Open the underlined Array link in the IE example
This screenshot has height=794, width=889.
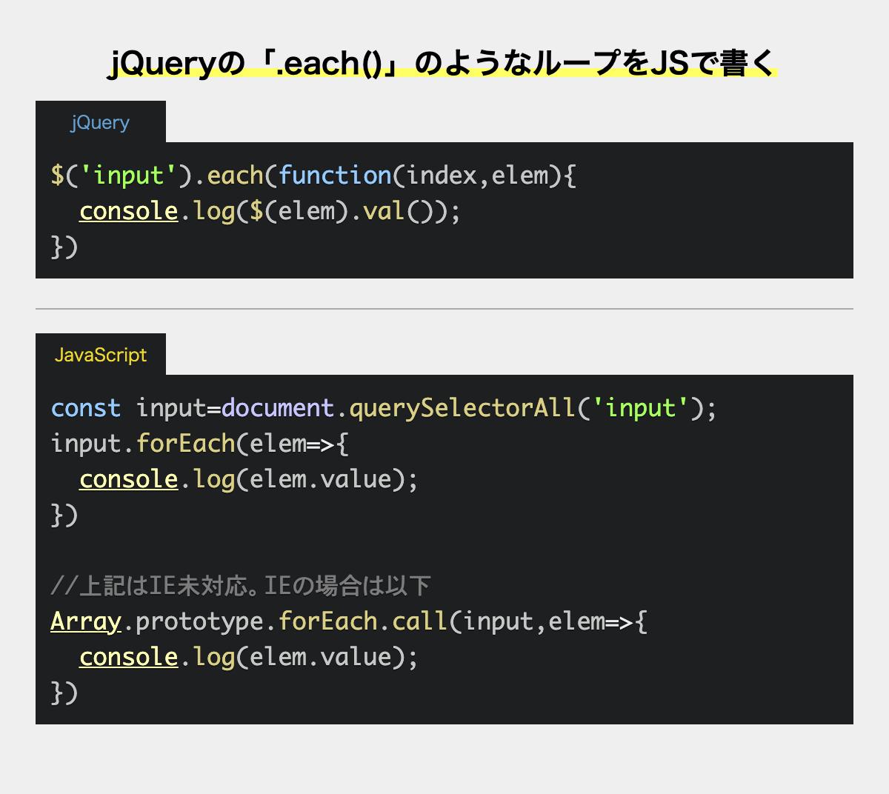85,621
